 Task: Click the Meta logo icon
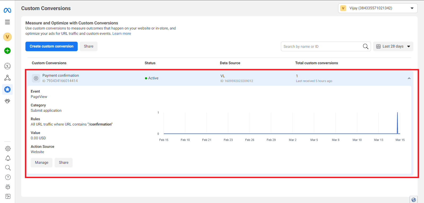tap(7, 10)
